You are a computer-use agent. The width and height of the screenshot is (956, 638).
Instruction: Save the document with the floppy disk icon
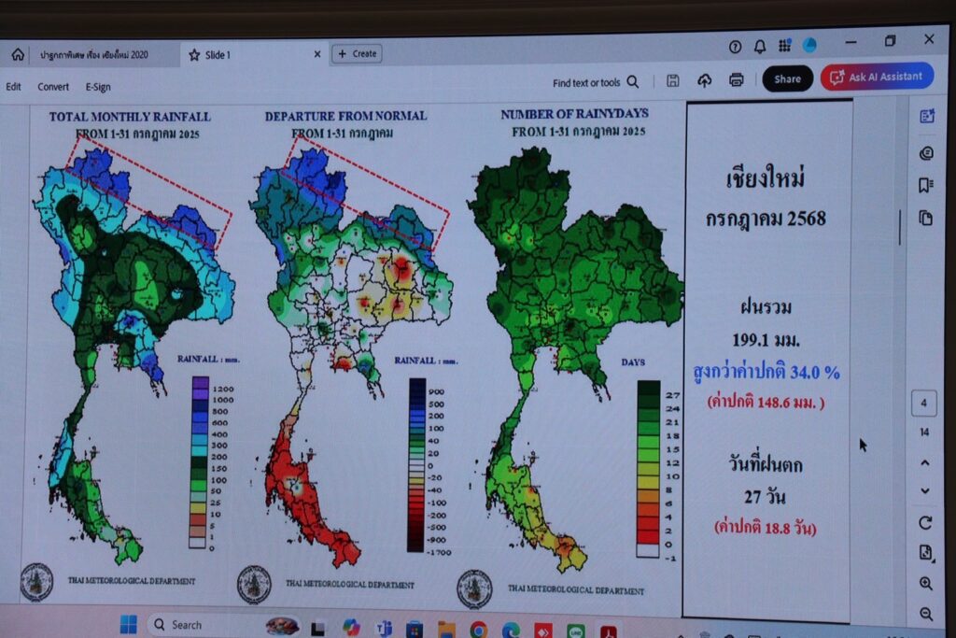coord(672,80)
